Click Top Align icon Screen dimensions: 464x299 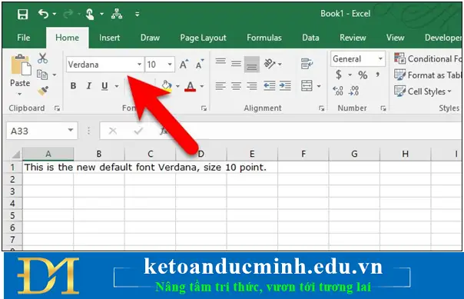click(x=220, y=62)
